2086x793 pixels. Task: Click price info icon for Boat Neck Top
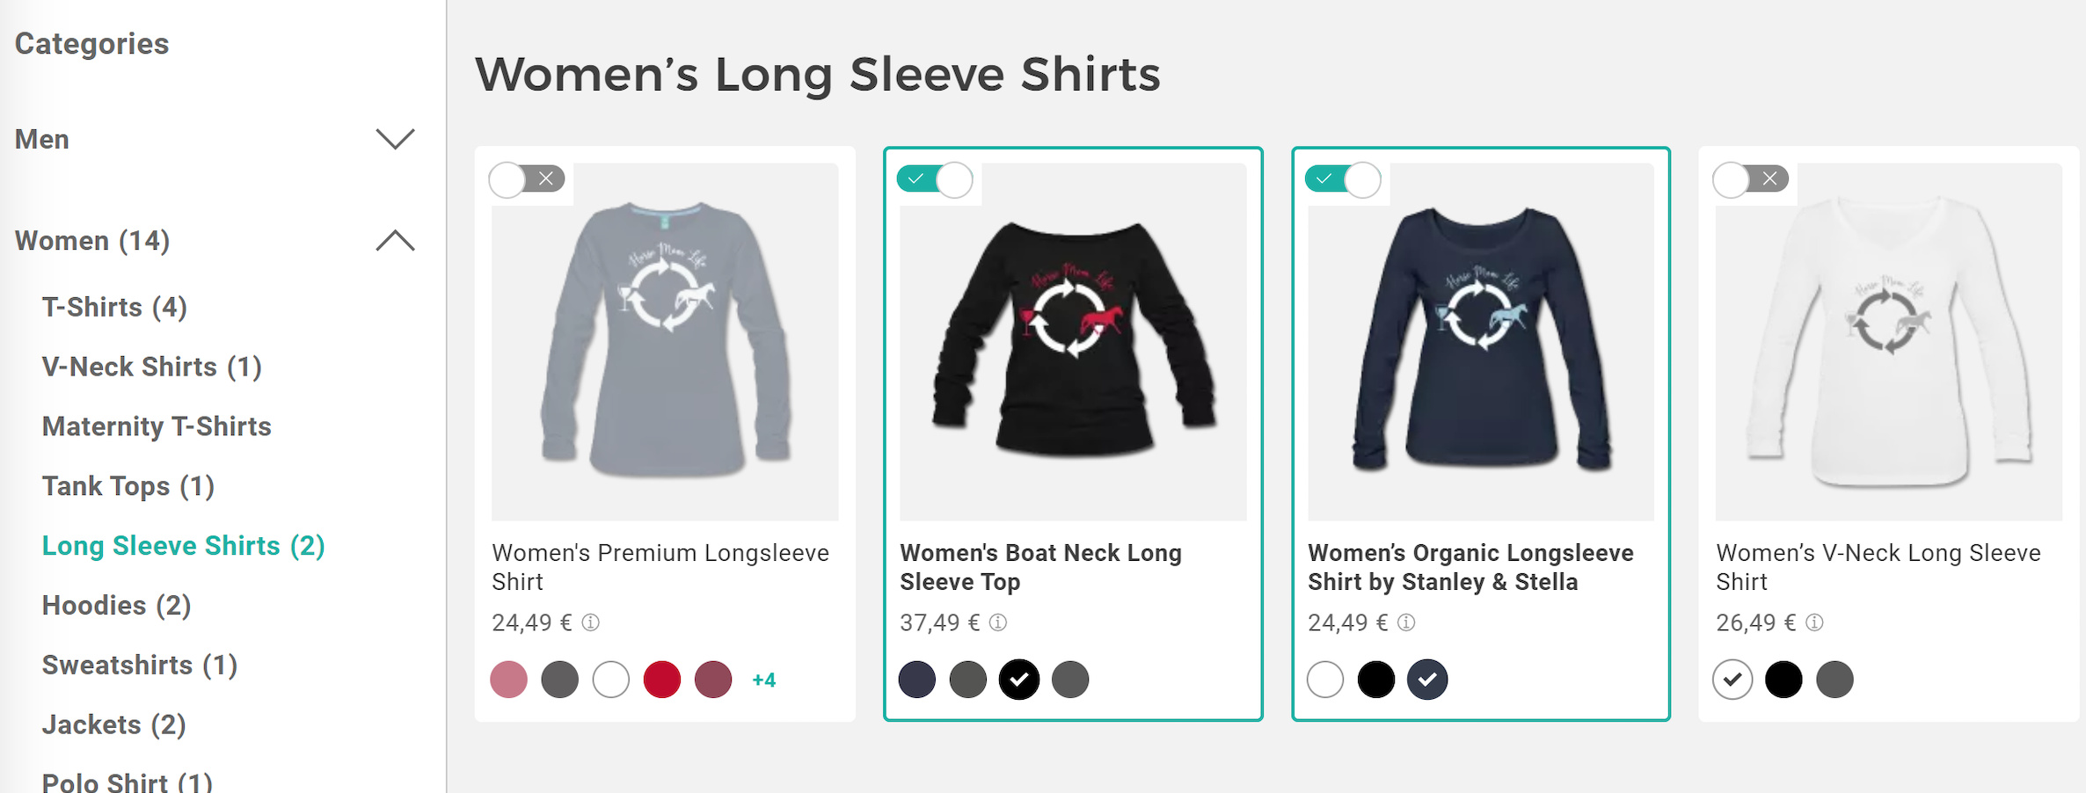(998, 622)
